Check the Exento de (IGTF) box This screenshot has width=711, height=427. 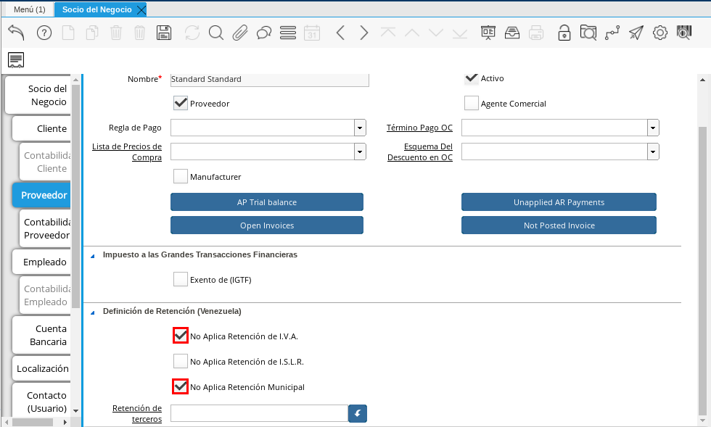coord(181,279)
